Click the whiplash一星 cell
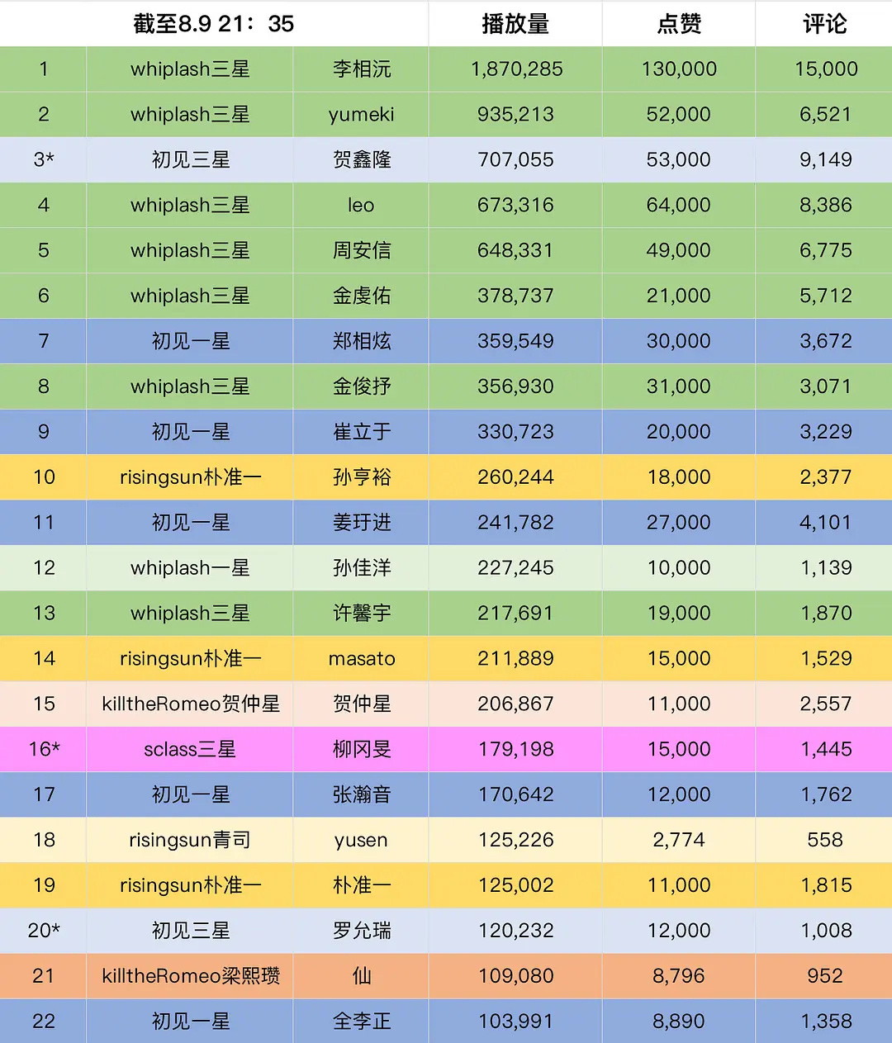This screenshot has height=1043, width=892. tap(190, 568)
